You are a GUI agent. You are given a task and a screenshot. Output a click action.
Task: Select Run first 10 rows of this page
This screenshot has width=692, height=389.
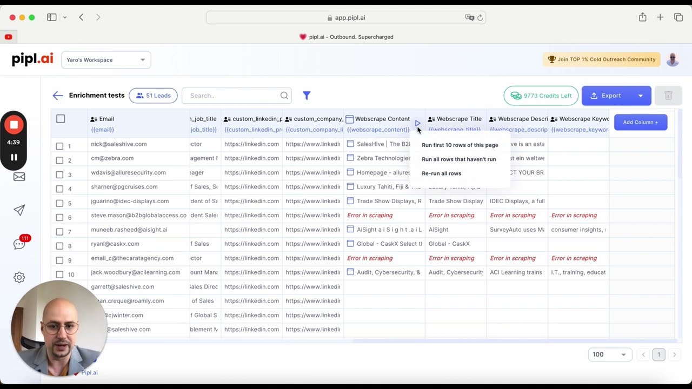coord(460,145)
